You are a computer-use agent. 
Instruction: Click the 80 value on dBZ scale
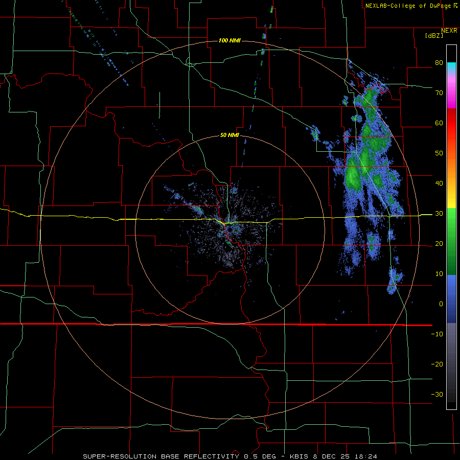[439, 63]
